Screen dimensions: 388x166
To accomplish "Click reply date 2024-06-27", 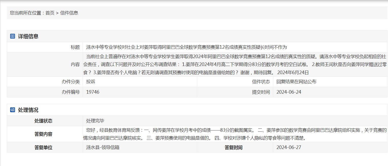I will point(289,147).
